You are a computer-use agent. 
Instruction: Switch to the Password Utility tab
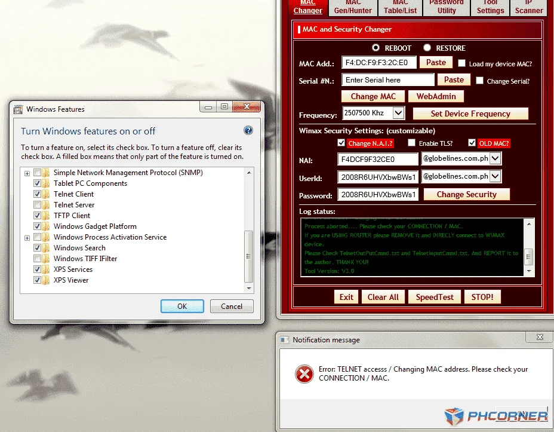[x=447, y=7]
